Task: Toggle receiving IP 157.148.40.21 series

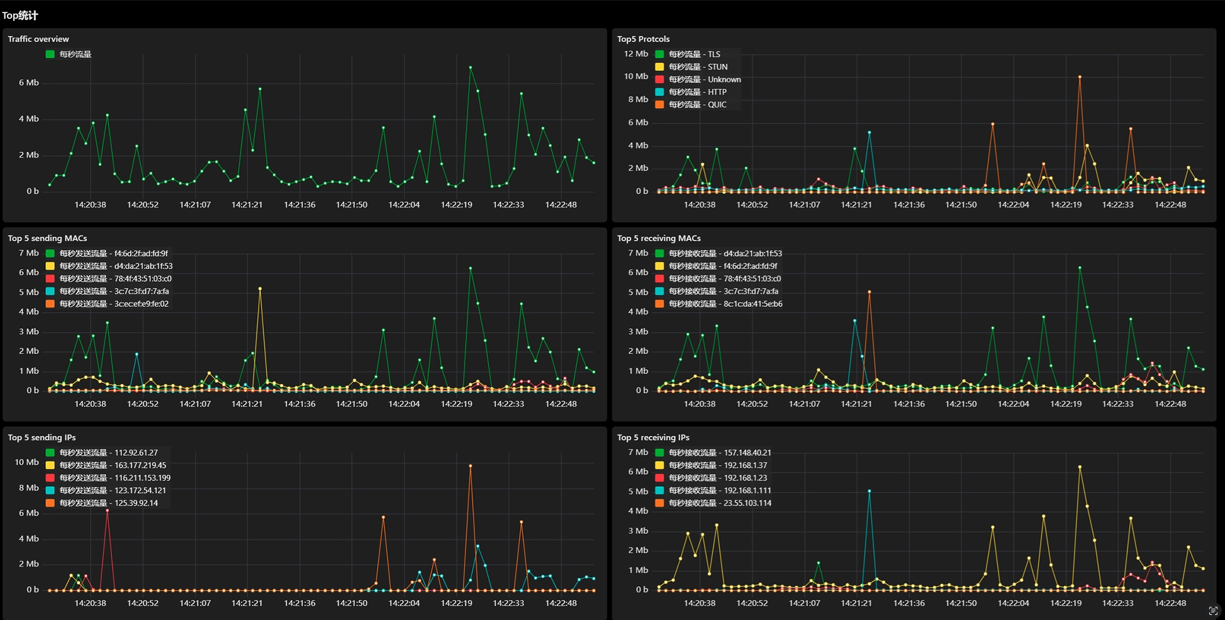Action: [x=720, y=453]
